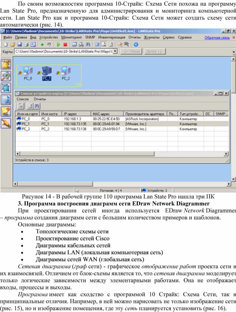Click IP address 192.168.73.135 cell
236x312 pixels.
75,124
